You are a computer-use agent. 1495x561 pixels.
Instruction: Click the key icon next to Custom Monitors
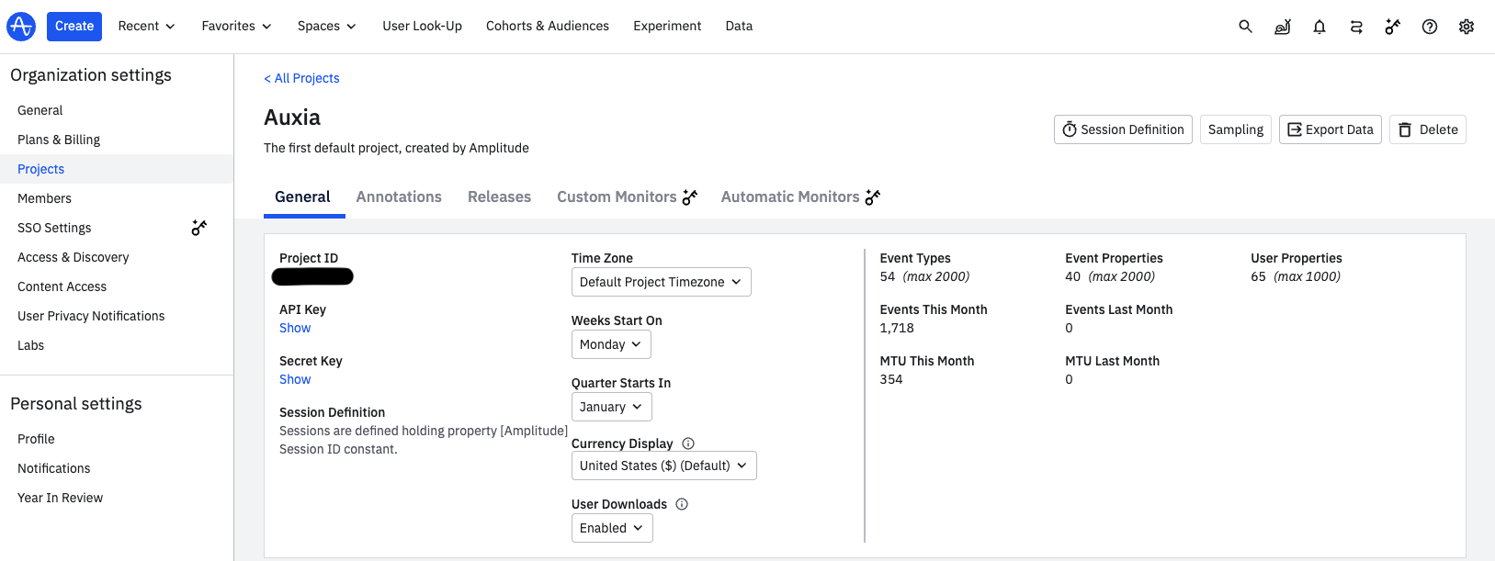click(x=690, y=196)
